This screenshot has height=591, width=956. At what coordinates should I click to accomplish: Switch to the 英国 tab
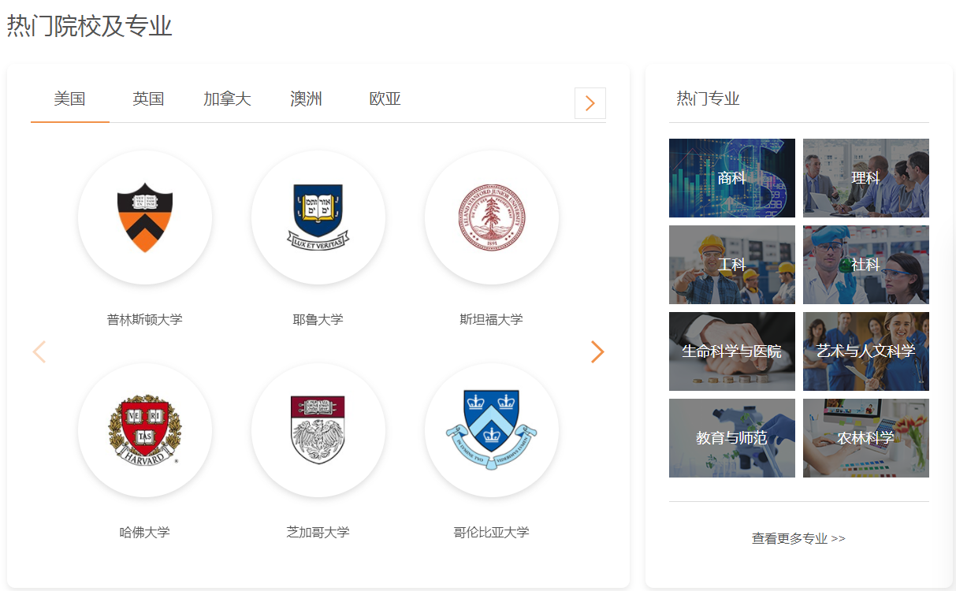tap(149, 99)
